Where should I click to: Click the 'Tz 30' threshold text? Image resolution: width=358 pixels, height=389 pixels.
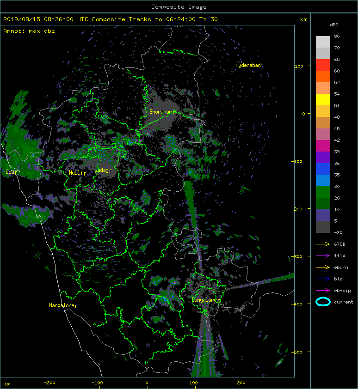(209, 19)
